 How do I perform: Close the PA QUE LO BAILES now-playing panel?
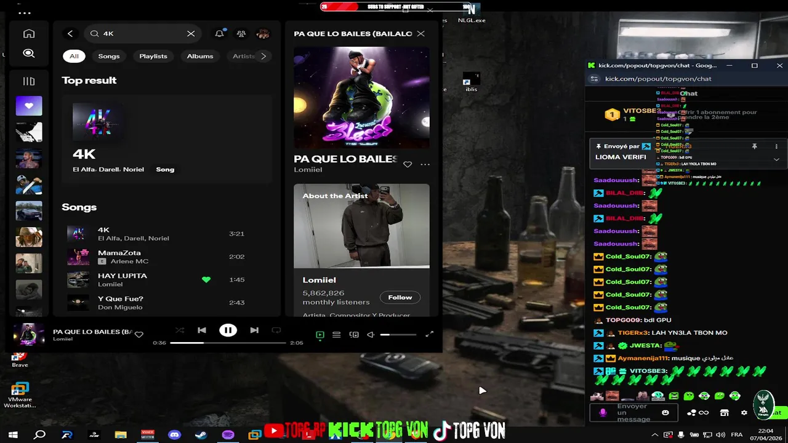(420, 34)
